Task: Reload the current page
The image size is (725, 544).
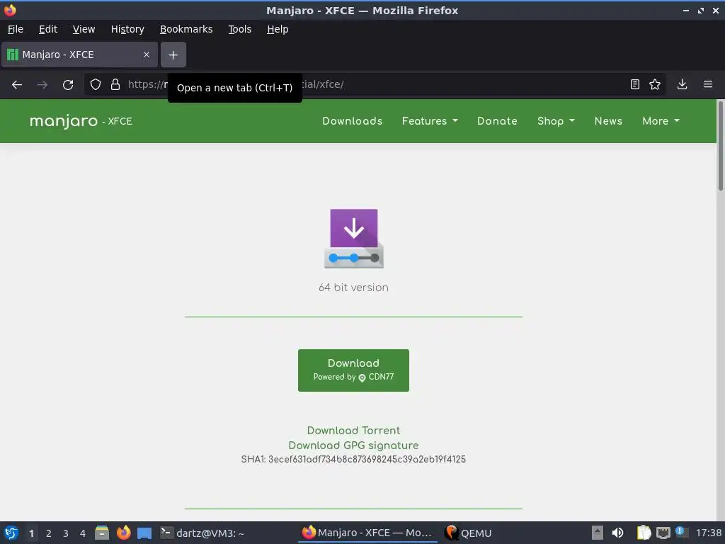Action: [x=68, y=85]
